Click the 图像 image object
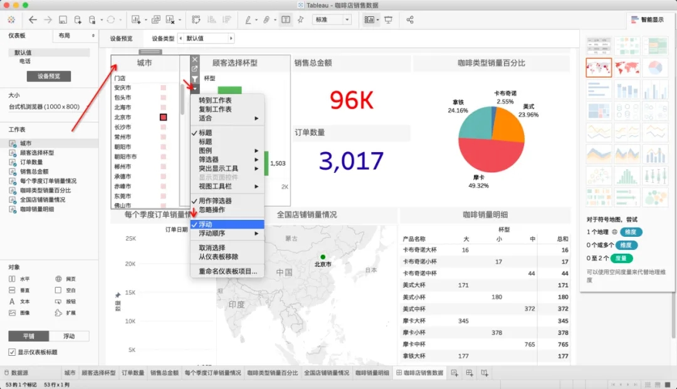 [x=18, y=313]
